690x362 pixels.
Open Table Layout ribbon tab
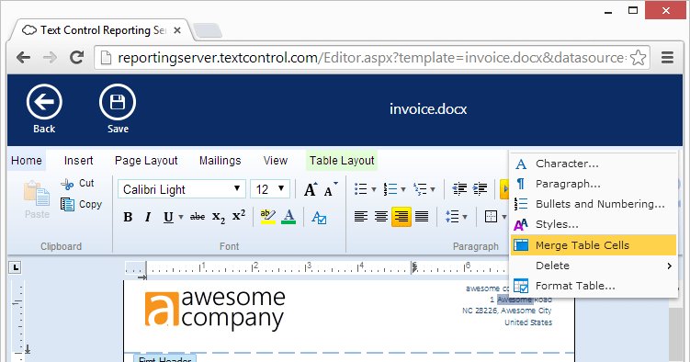342,161
